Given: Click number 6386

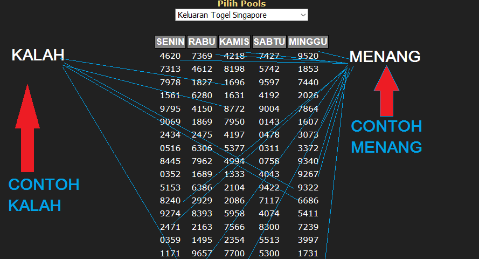Looking at the screenshot, I should pyautogui.click(x=202, y=188).
